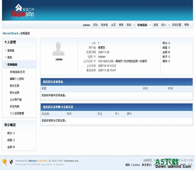Viewport: 195px width, 170px height.
Task: Click the 个人管理 sidebar heading
Action: [10, 42]
